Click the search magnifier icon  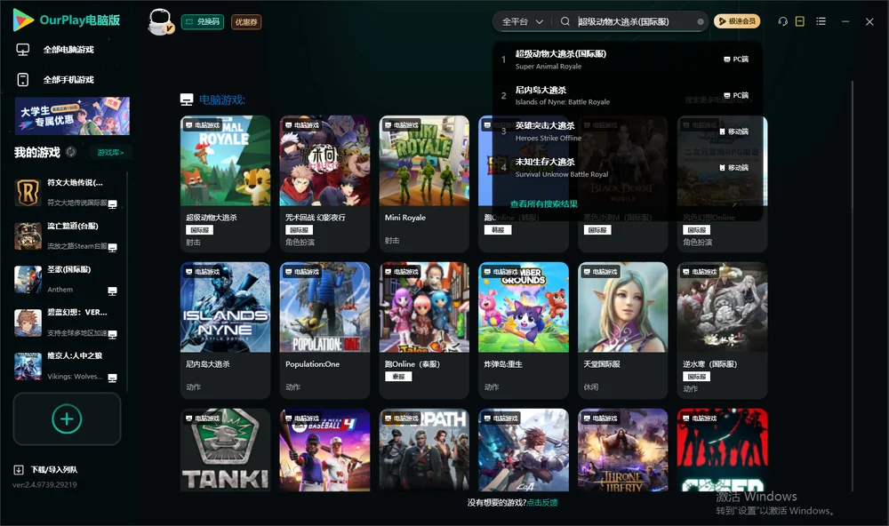[565, 21]
